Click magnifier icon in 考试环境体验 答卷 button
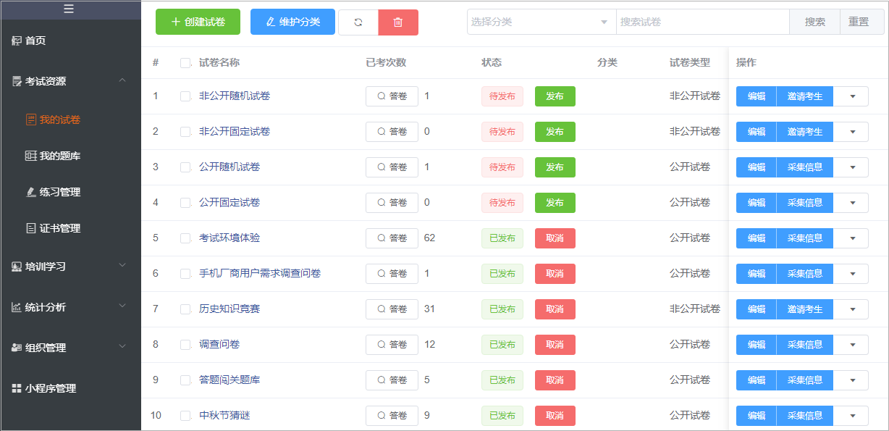 pos(382,238)
